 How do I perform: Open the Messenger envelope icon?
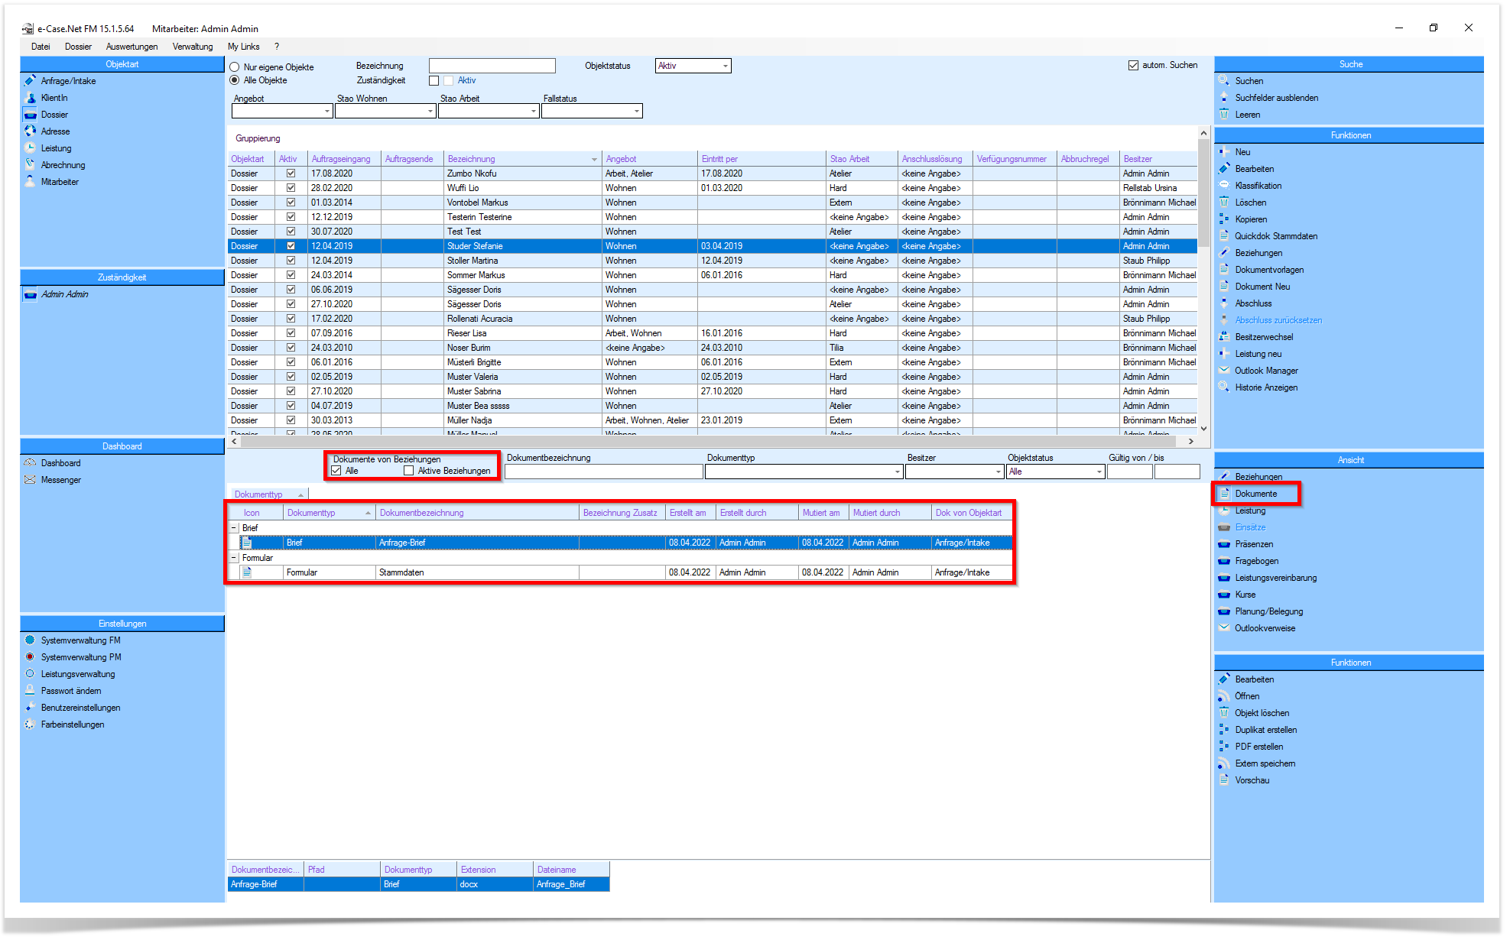point(31,480)
